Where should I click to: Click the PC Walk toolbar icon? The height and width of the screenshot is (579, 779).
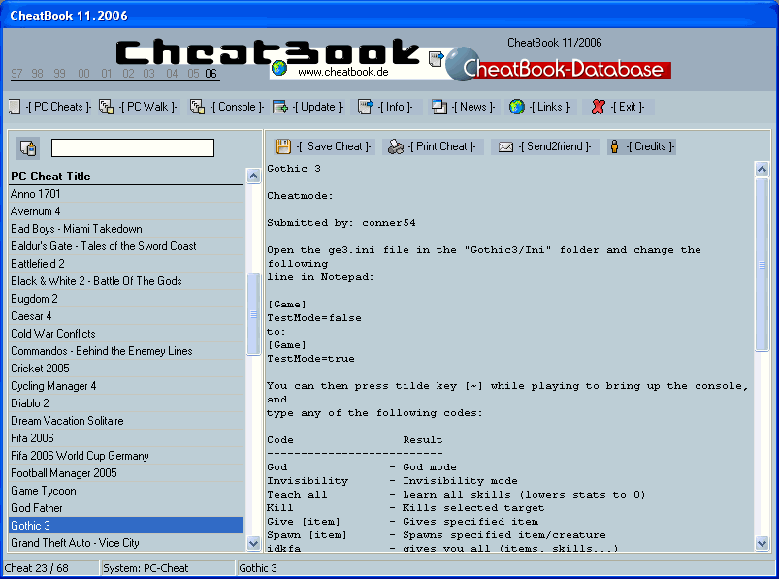[106, 107]
